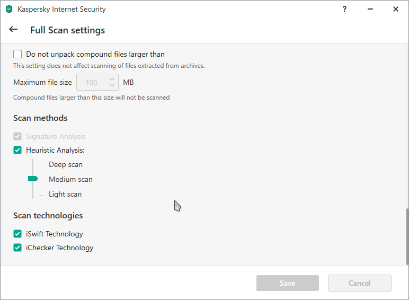Click the Medium scan slider handle
This screenshot has height=300, width=409.
point(33,179)
